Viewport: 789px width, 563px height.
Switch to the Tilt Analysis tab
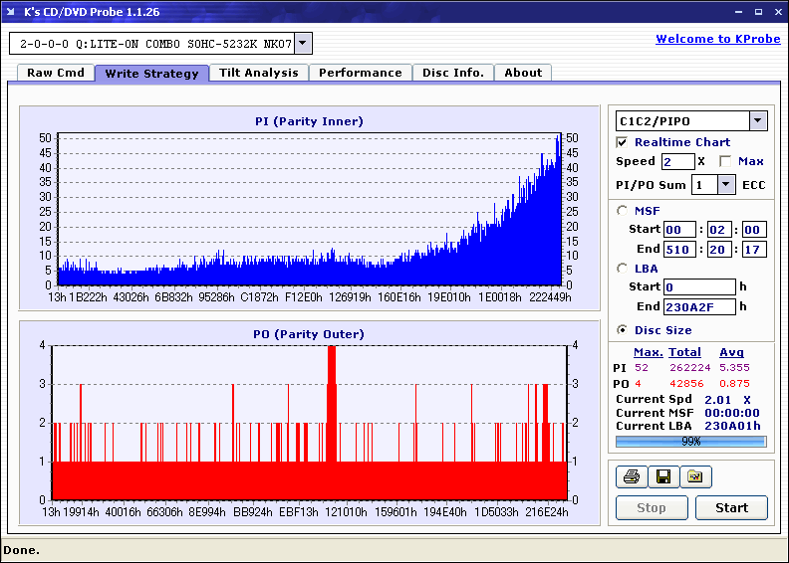click(258, 73)
